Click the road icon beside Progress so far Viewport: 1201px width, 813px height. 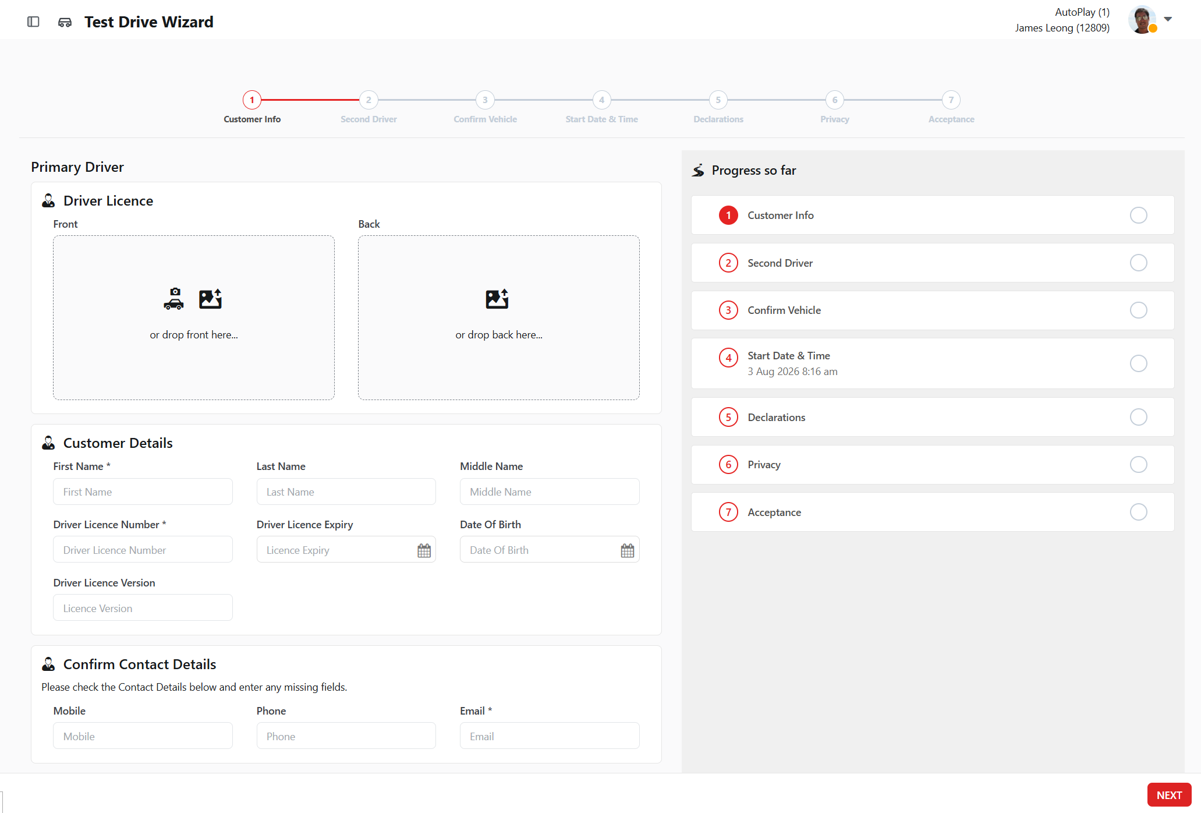pyautogui.click(x=698, y=171)
